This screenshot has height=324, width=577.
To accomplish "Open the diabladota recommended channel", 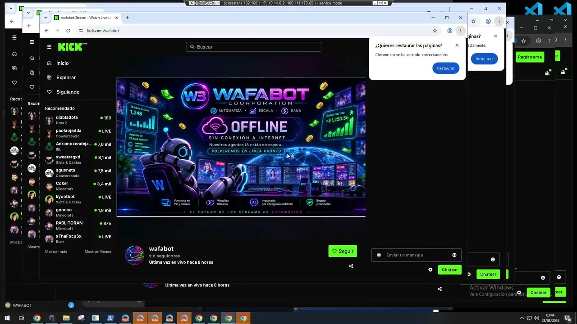I will [x=78, y=120].
